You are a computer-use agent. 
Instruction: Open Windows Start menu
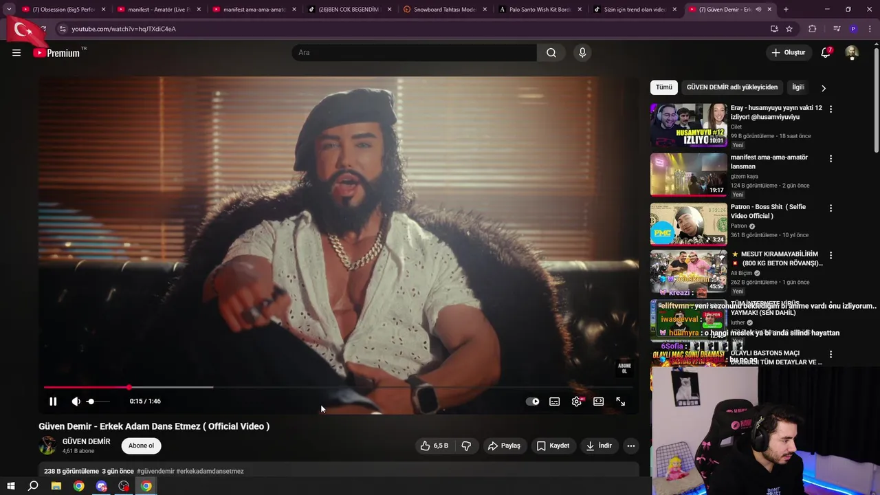point(11,486)
